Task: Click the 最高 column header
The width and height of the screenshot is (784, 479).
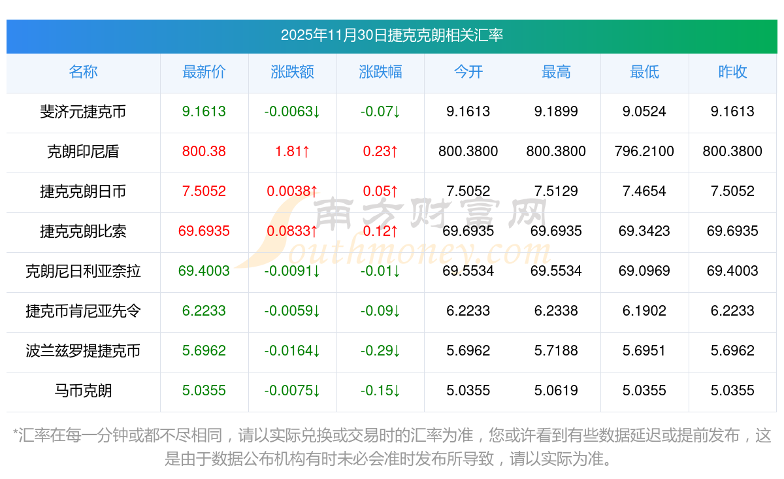Action: (x=556, y=73)
